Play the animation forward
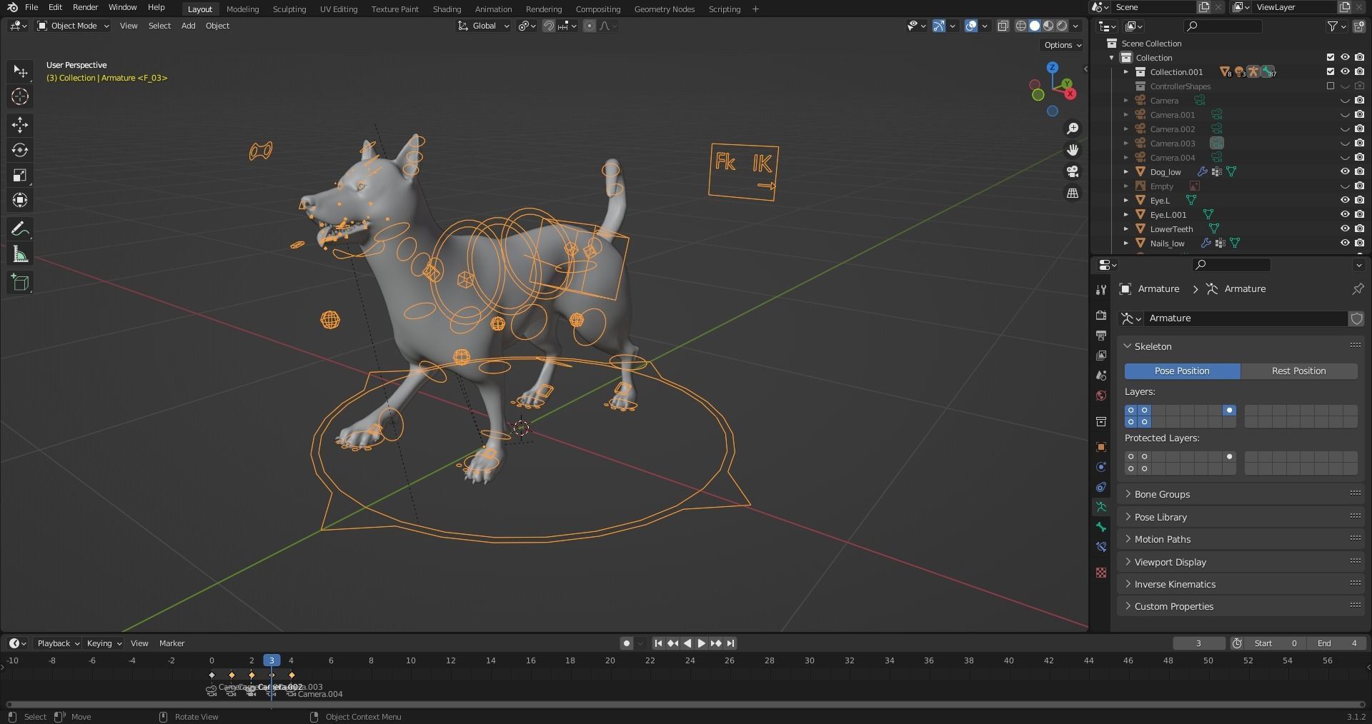The width and height of the screenshot is (1372, 724). click(x=701, y=643)
